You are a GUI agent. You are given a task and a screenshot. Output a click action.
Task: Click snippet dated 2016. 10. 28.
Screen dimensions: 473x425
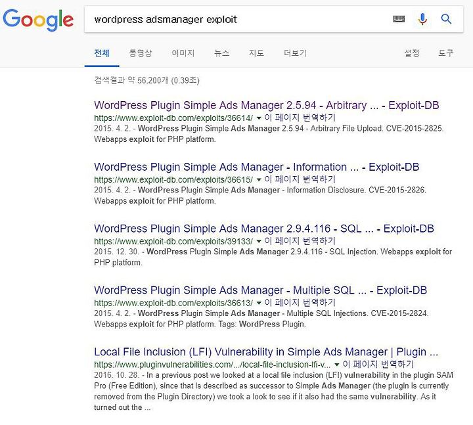coord(273,391)
